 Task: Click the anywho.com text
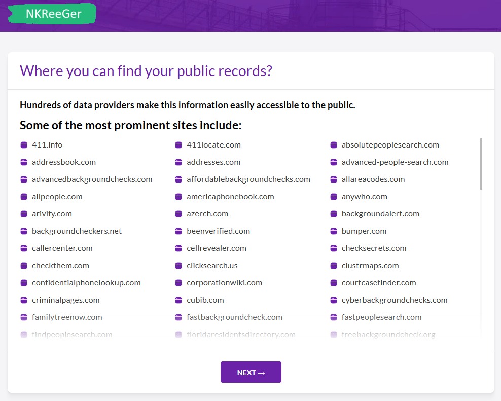click(365, 197)
